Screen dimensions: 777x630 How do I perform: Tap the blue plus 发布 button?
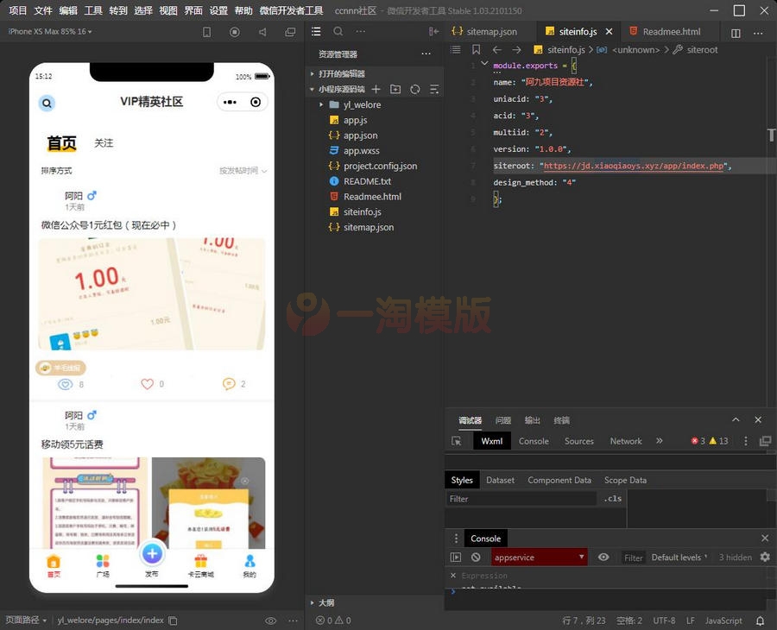point(152,554)
